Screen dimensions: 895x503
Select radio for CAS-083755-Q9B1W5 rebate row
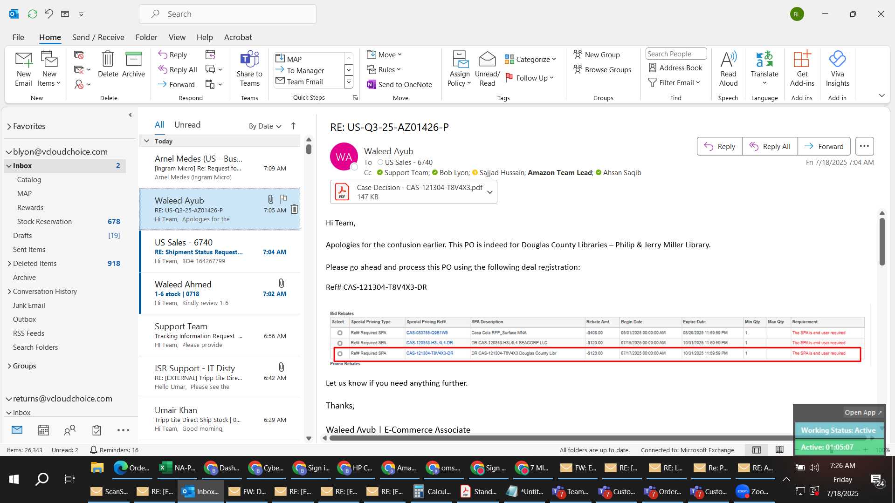(x=340, y=333)
